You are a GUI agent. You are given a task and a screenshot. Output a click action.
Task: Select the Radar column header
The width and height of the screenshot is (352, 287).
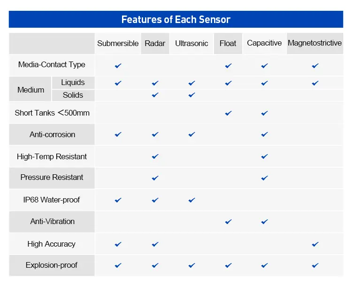click(155, 43)
